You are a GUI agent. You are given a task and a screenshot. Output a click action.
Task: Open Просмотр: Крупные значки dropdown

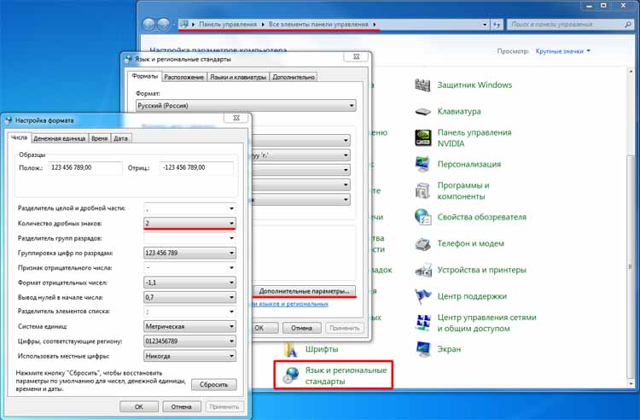tap(563, 51)
